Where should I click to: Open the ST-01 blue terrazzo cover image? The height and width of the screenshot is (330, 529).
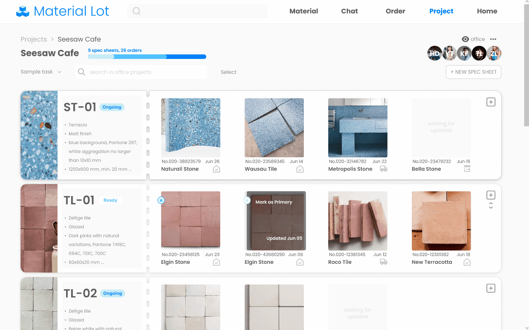click(39, 135)
